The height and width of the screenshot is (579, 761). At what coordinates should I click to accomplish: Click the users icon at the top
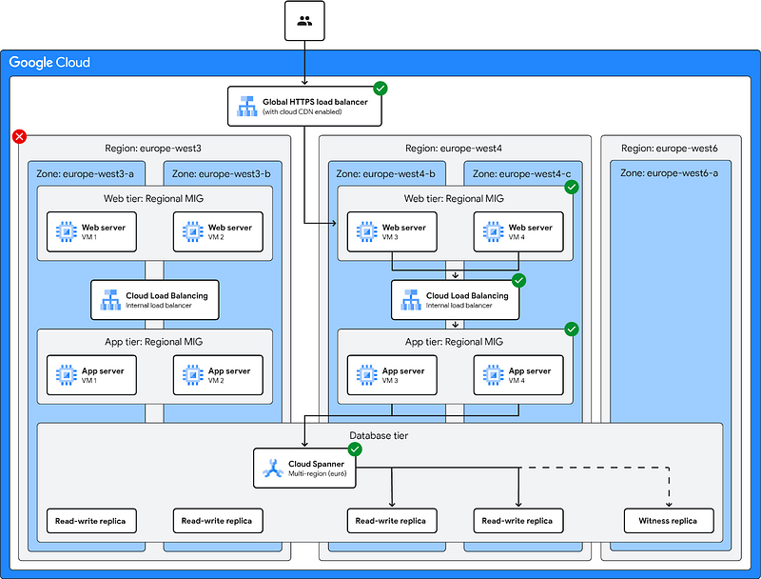click(304, 21)
